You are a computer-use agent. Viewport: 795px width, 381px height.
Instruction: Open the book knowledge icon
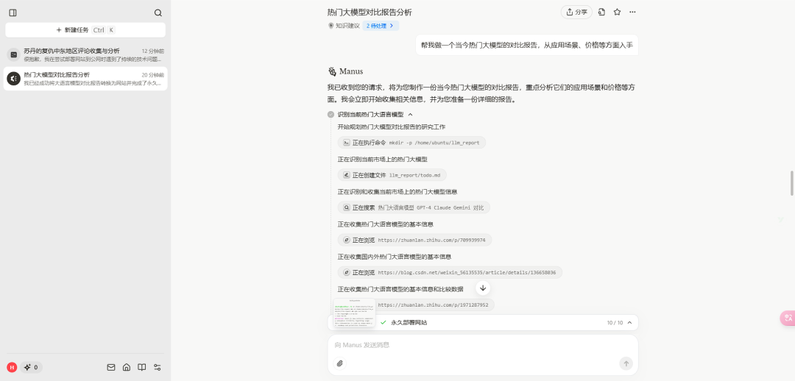(x=142, y=367)
